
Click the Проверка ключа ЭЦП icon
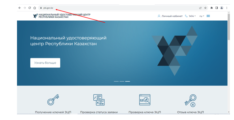click(x=145, y=100)
